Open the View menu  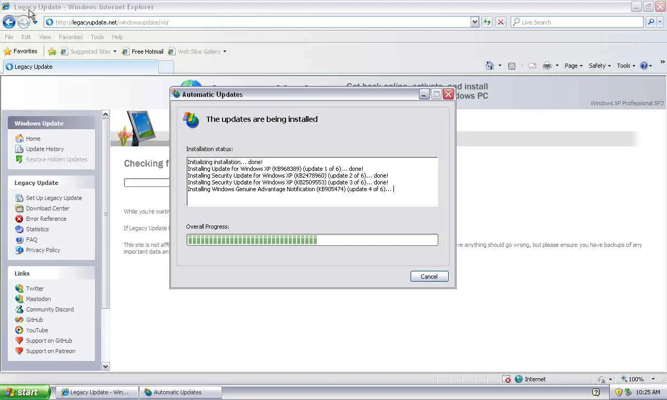(x=45, y=37)
